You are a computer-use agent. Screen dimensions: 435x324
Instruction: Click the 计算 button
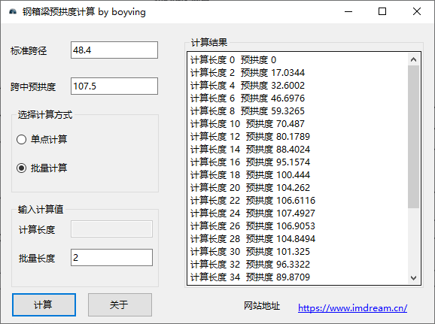tap(44, 305)
